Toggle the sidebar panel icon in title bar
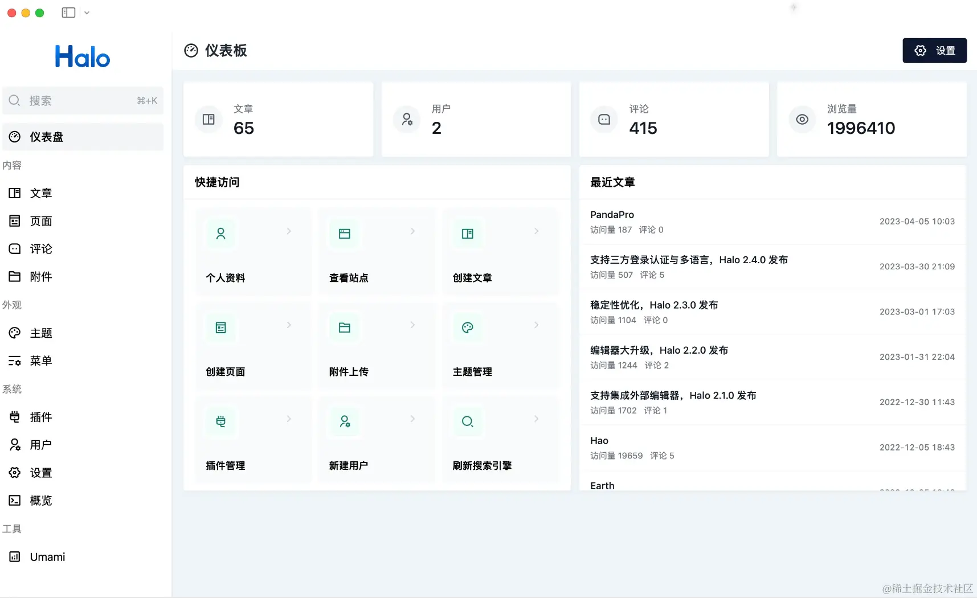Screen dimensions: 977x598 pyautogui.click(x=68, y=13)
